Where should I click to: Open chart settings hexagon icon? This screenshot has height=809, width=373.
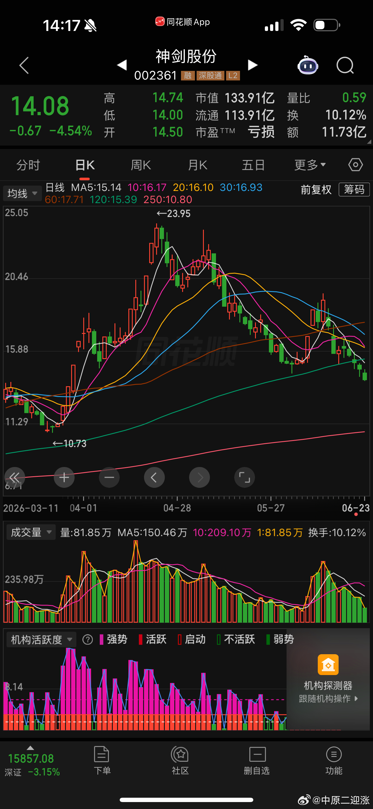[x=355, y=165]
